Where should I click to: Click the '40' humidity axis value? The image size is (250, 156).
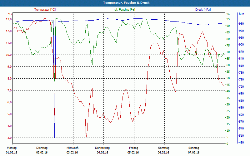click(x=228, y=91)
